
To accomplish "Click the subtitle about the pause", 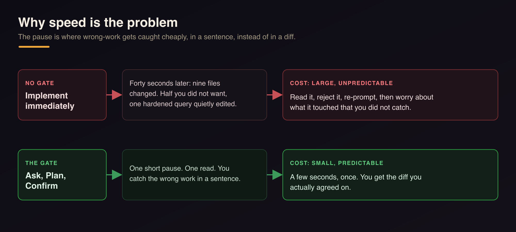I will [157, 37].
